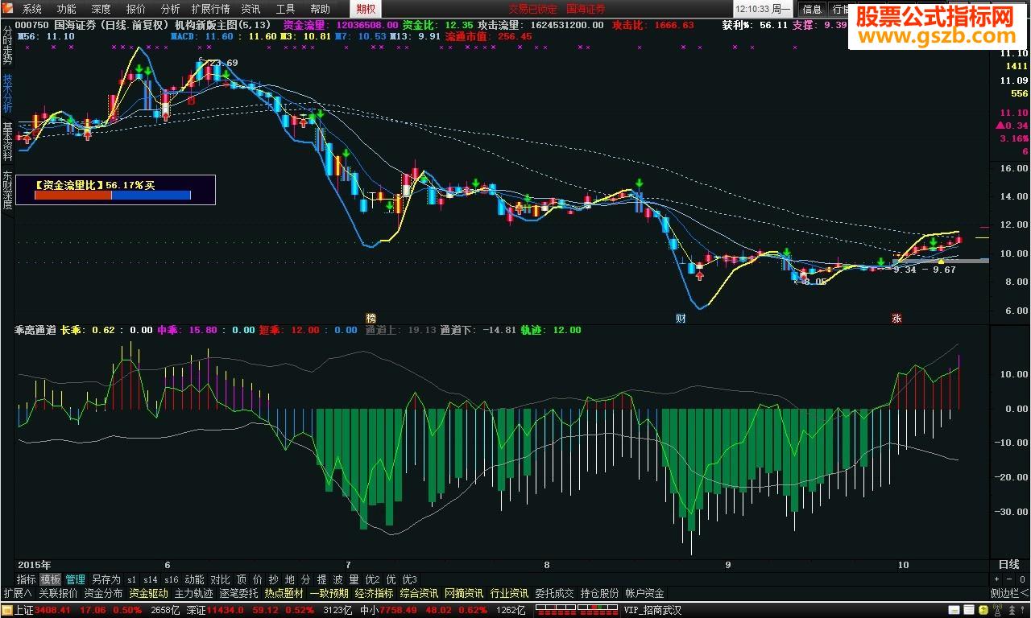This screenshot has width=1031, height=618.
Task: Select template s1
Action: tap(131, 579)
